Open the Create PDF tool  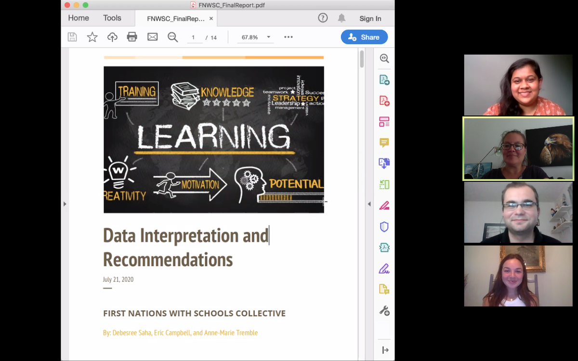[x=384, y=101]
